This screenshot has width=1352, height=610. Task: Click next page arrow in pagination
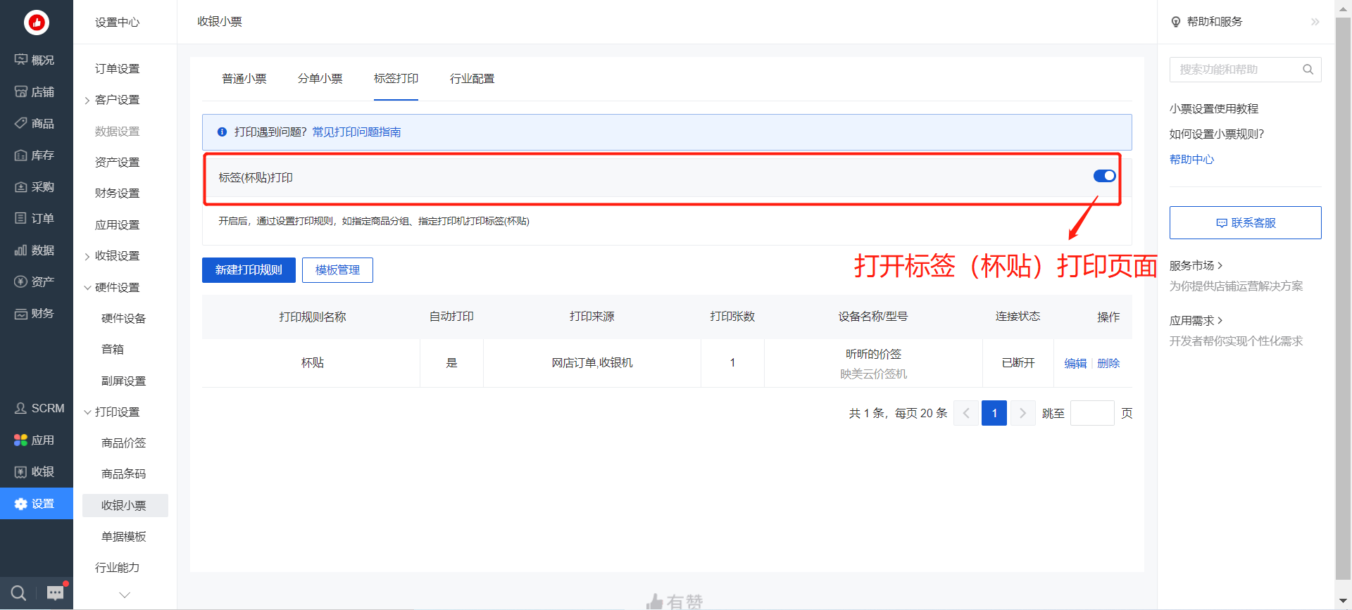pos(1022,413)
